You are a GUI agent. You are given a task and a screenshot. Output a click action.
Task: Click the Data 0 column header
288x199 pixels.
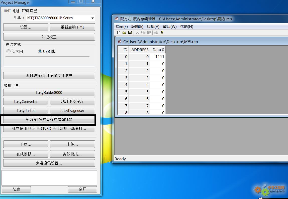(158, 50)
